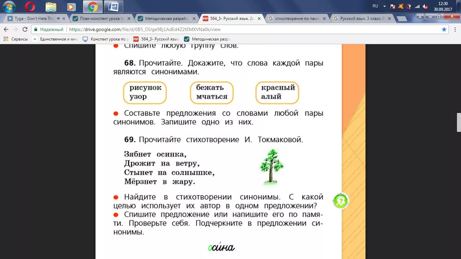Click the poem line Зябнет осинка
The width and height of the screenshot is (461, 259).
click(155, 154)
